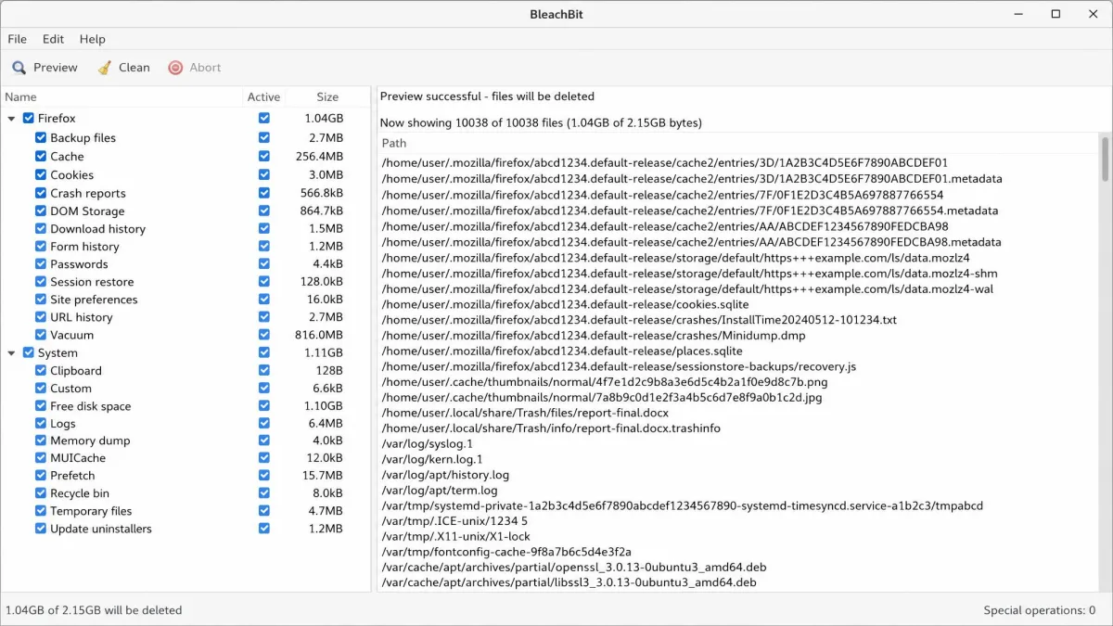Click the Clean broom icon
Viewport: 1113px width, 626px height.
click(x=105, y=68)
